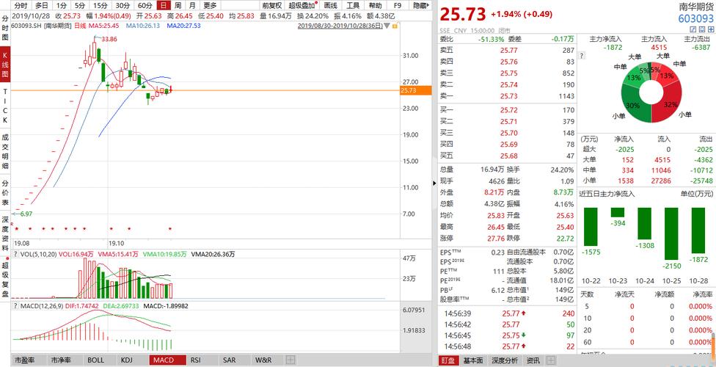Select the 30分 period tab
Image resolution: width=716 pixels, height=367 pixels.
(123, 5)
